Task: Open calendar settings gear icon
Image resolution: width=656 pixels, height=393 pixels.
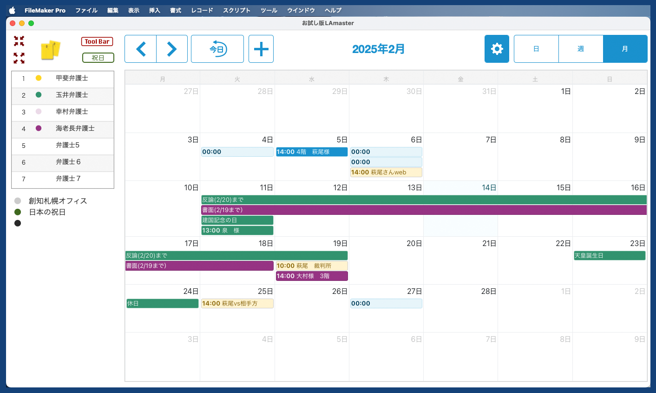Action: point(497,49)
